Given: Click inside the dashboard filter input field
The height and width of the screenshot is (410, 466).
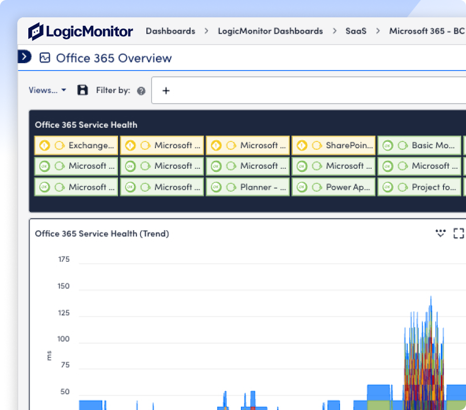Looking at the screenshot, I should click(309, 90).
